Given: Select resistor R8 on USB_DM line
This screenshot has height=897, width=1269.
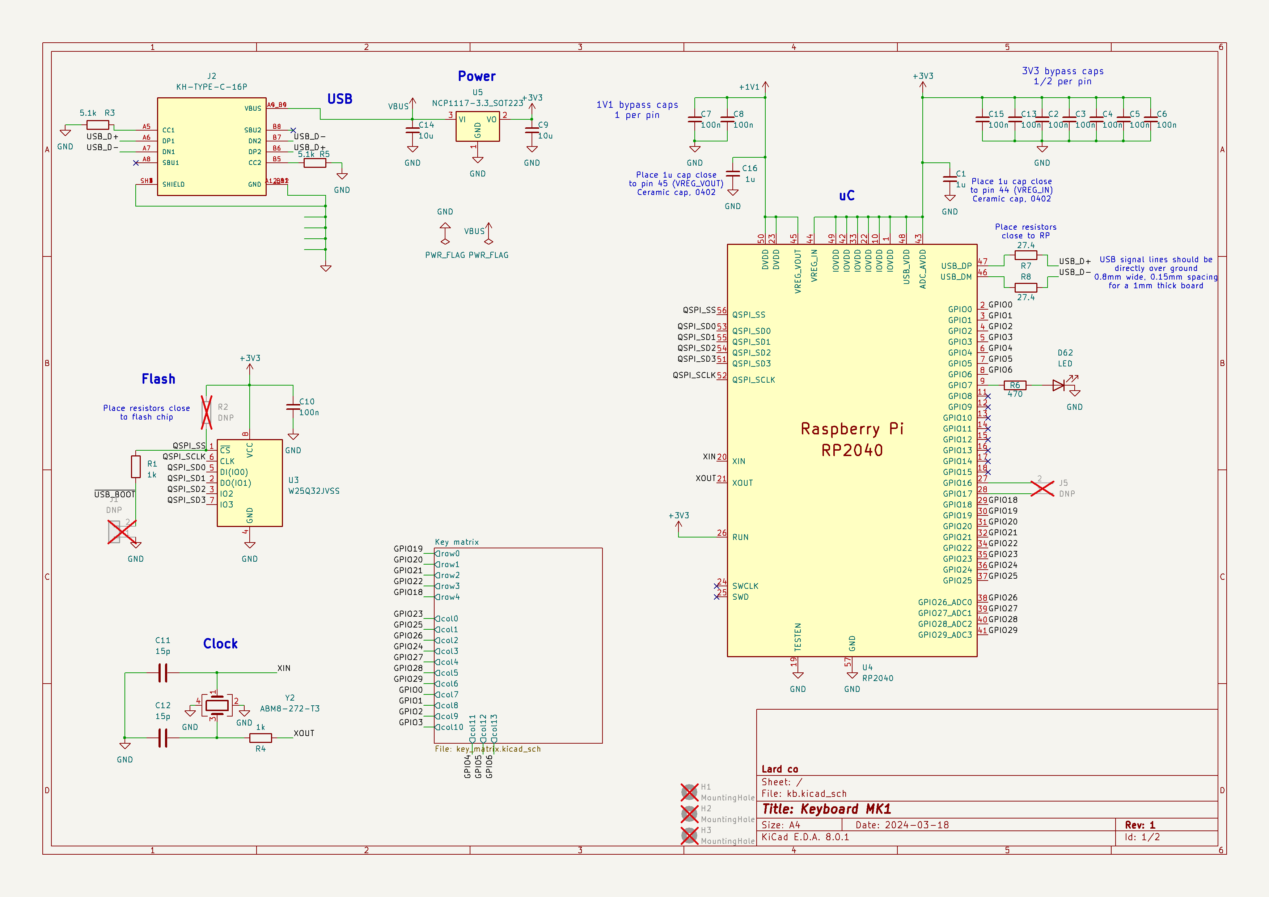Looking at the screenshot, I should tap(1026, 287).
